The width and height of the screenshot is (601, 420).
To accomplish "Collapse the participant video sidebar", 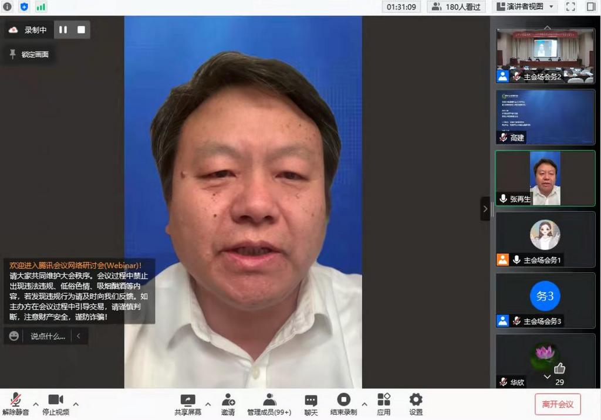I will pos(485,209).
